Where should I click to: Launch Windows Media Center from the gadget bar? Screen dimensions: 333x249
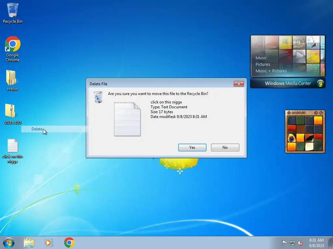point(288,83)
